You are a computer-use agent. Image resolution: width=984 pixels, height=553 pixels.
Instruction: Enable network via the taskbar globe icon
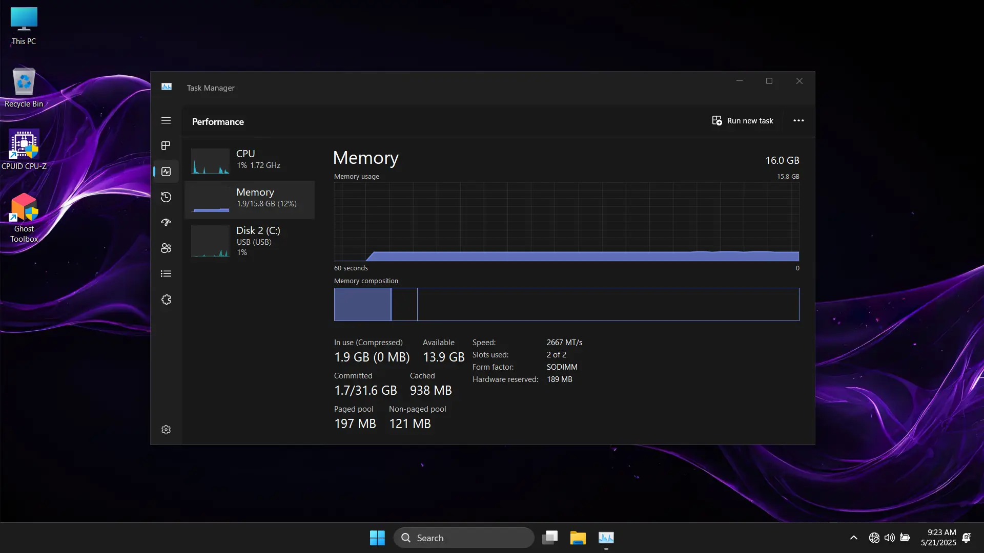[874, 538]
